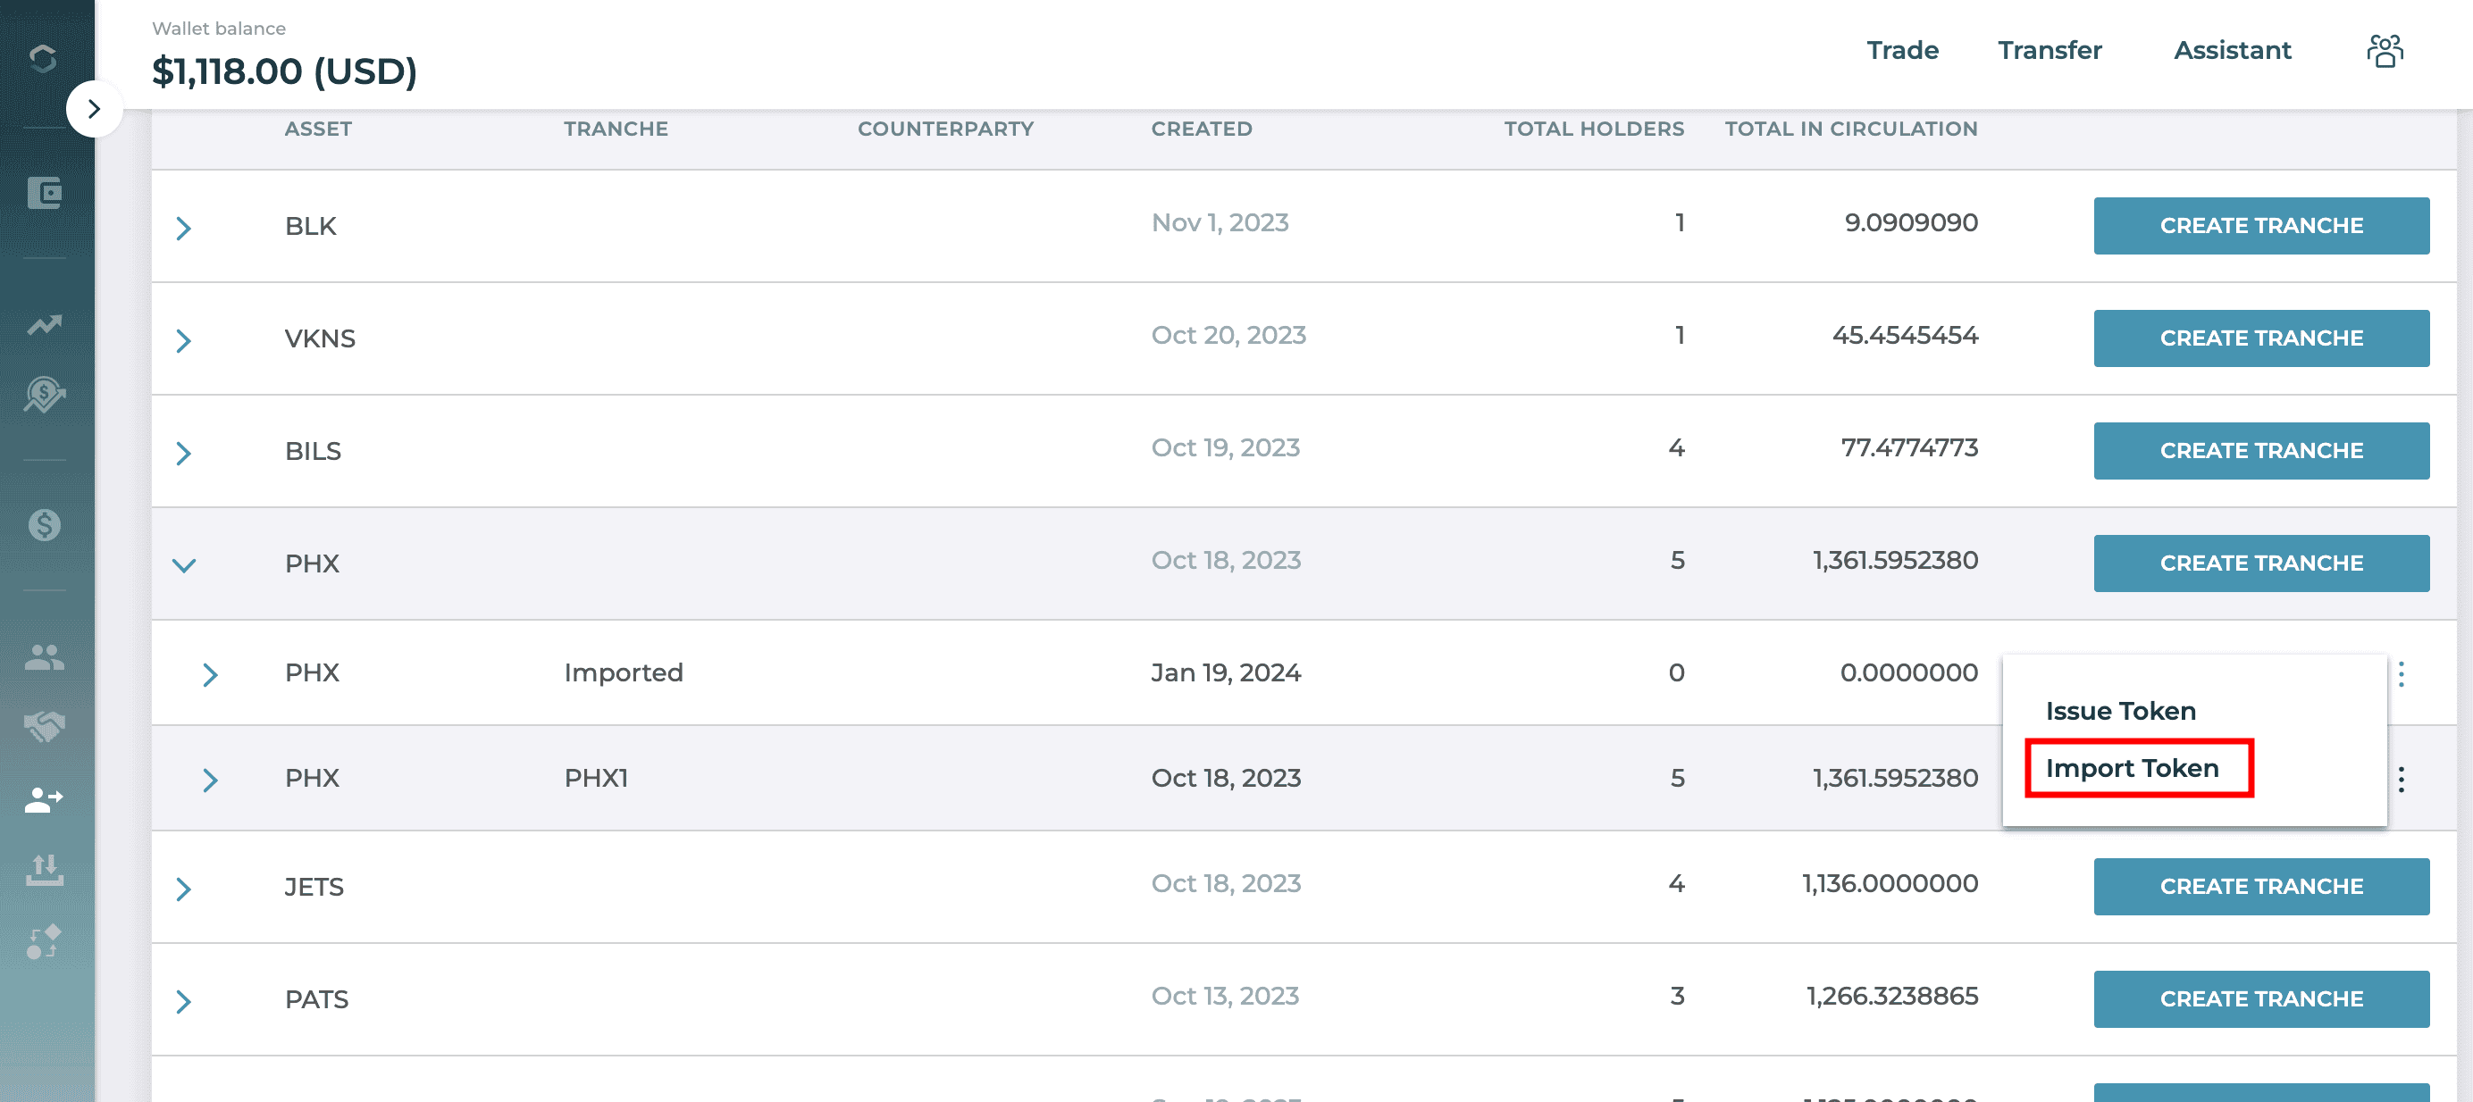This screenshot has width=2473, height=1102.
Task: Click the TRANCHE column header
Action: point(616,129)
